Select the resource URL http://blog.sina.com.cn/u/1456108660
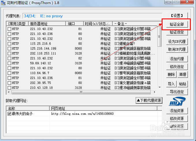The height and width of the screenshot is (141, 196). pos(82,114)
